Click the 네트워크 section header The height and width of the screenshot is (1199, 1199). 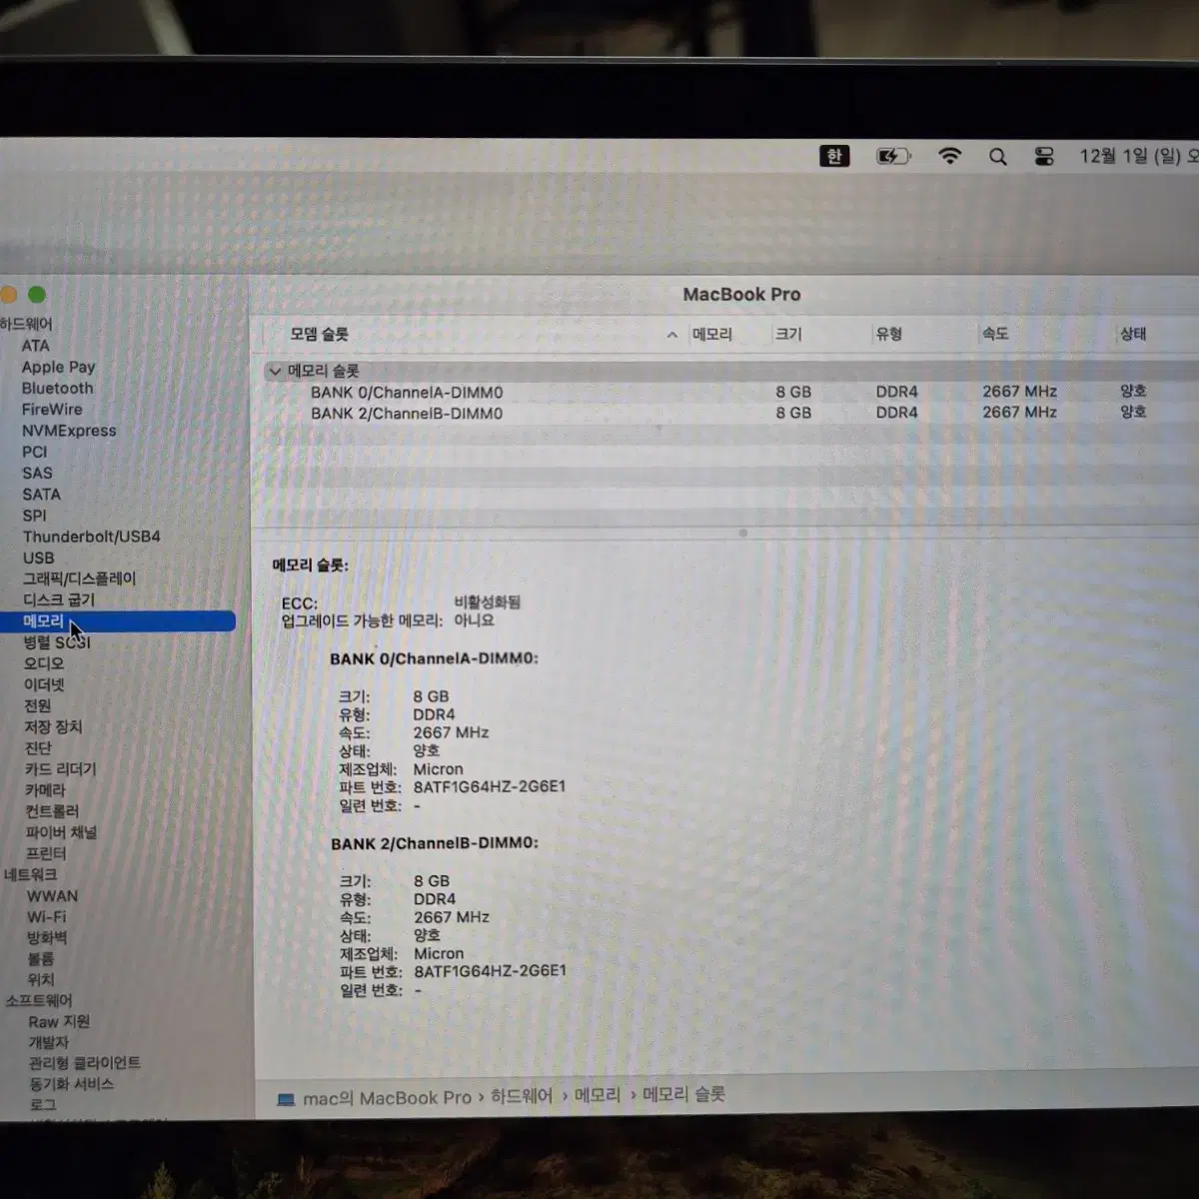click(30, 874)
